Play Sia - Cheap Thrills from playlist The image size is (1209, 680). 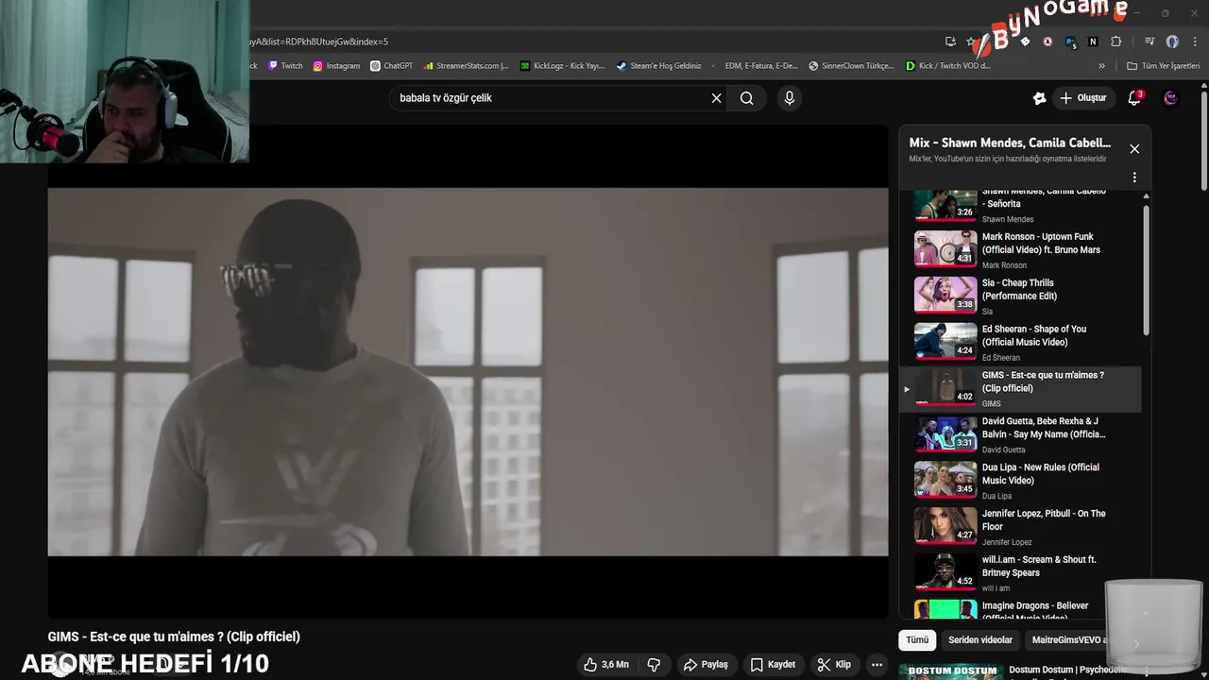1020,297
